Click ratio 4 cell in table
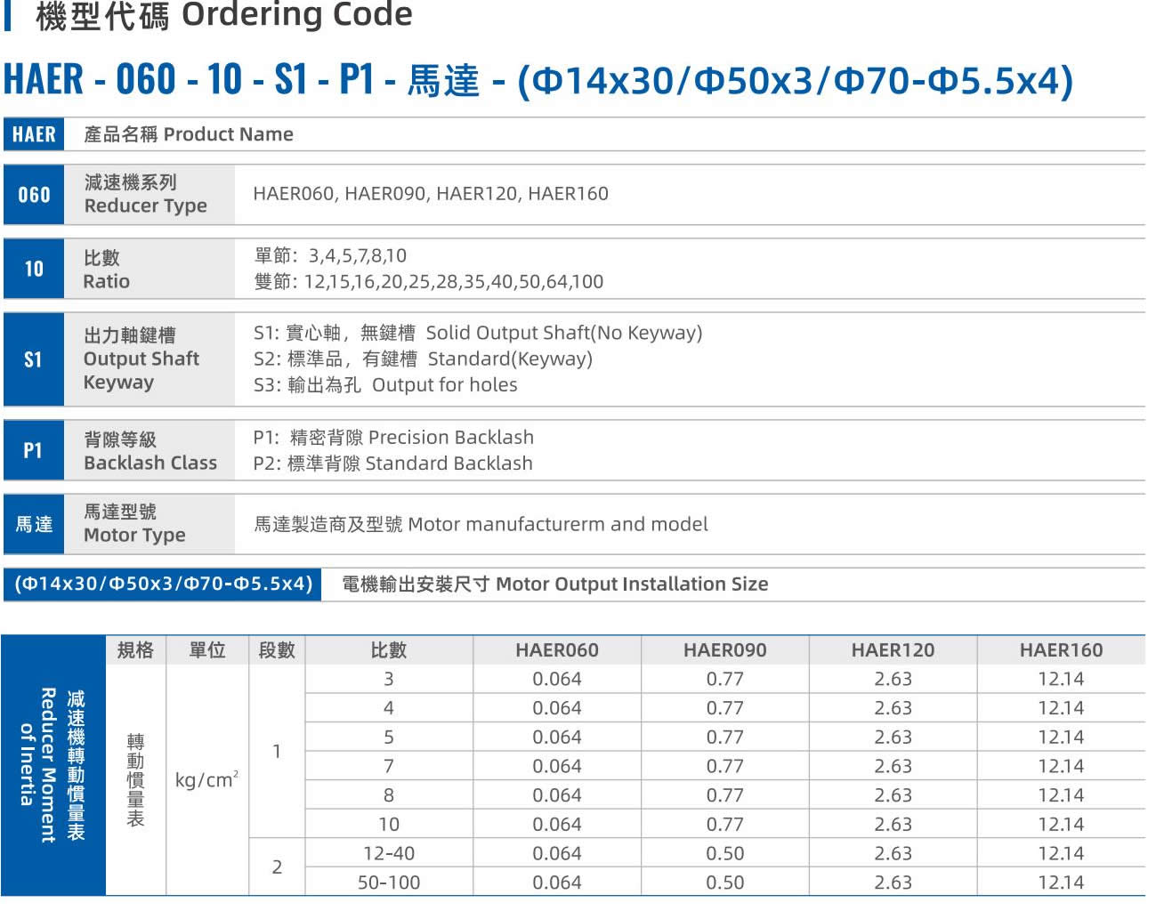 (389, 709)
